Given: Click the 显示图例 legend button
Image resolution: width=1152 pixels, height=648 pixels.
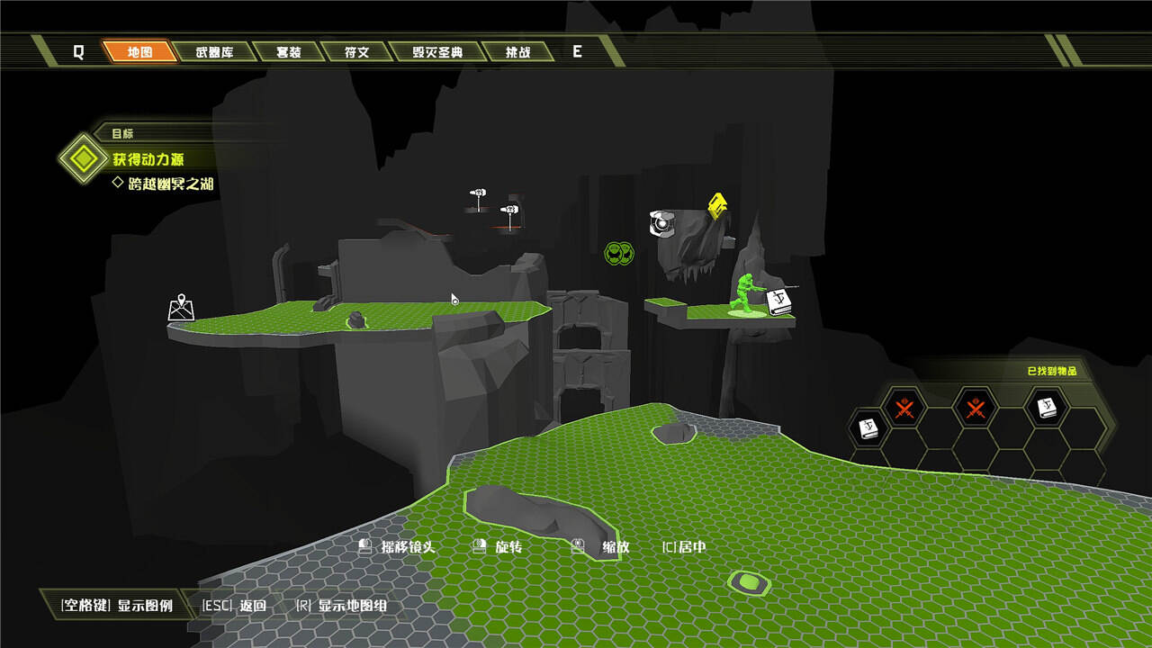Looking at the screenshot, I should click(x=116, y=605).
